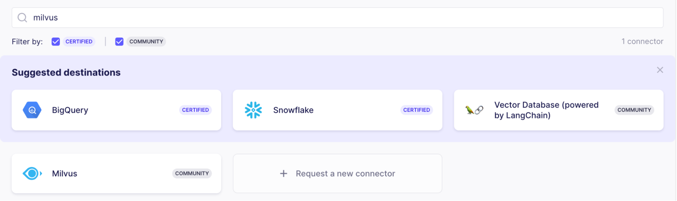Click the Certified badge on Snowflake

tap(416, 110)
